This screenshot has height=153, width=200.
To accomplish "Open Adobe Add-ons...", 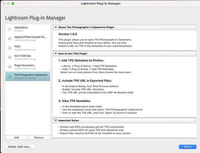I will point(20,147).
